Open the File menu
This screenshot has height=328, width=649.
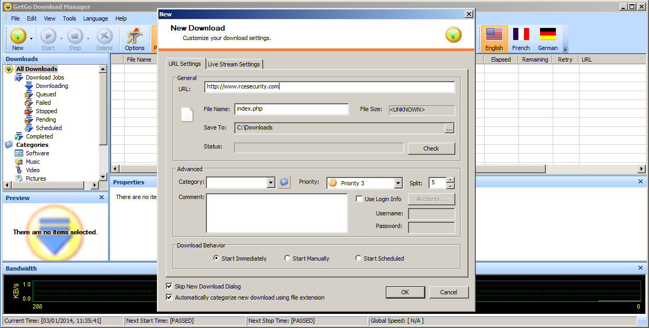tap(15, 18)
